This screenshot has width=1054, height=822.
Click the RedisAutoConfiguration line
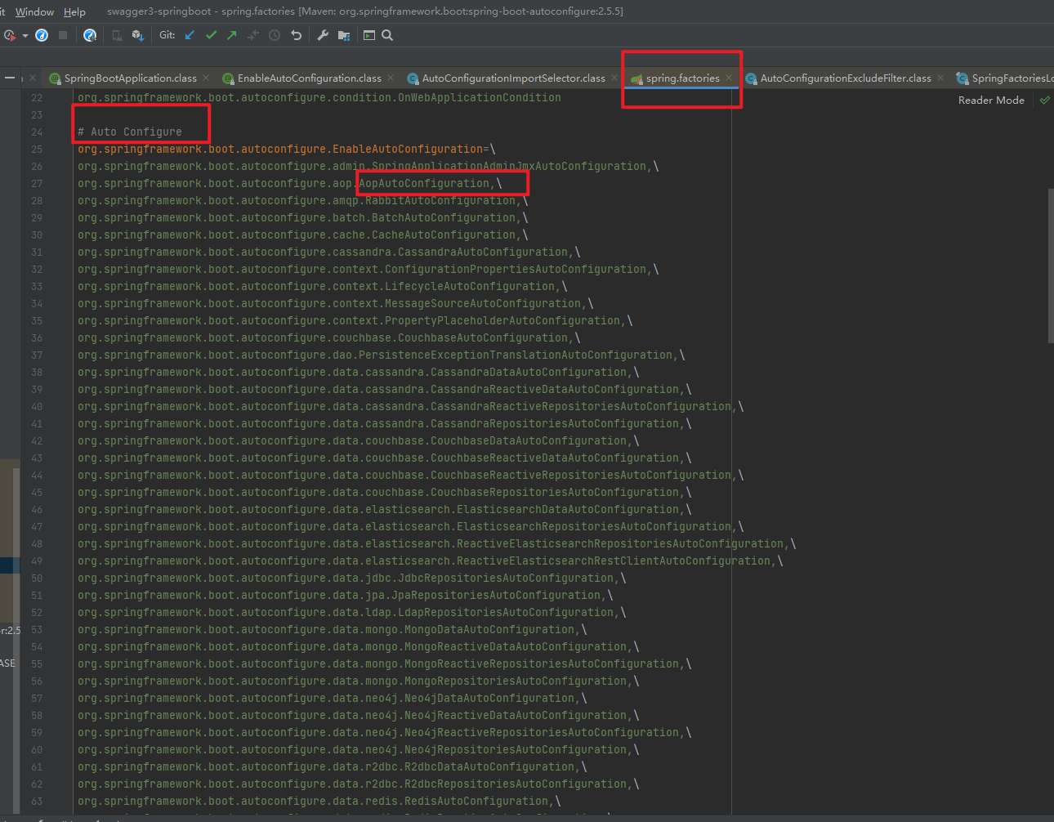pos(319,801)
